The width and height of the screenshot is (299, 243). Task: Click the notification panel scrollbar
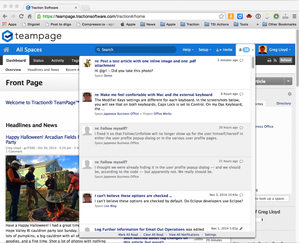pyautogui.click(x=253, y=63)
